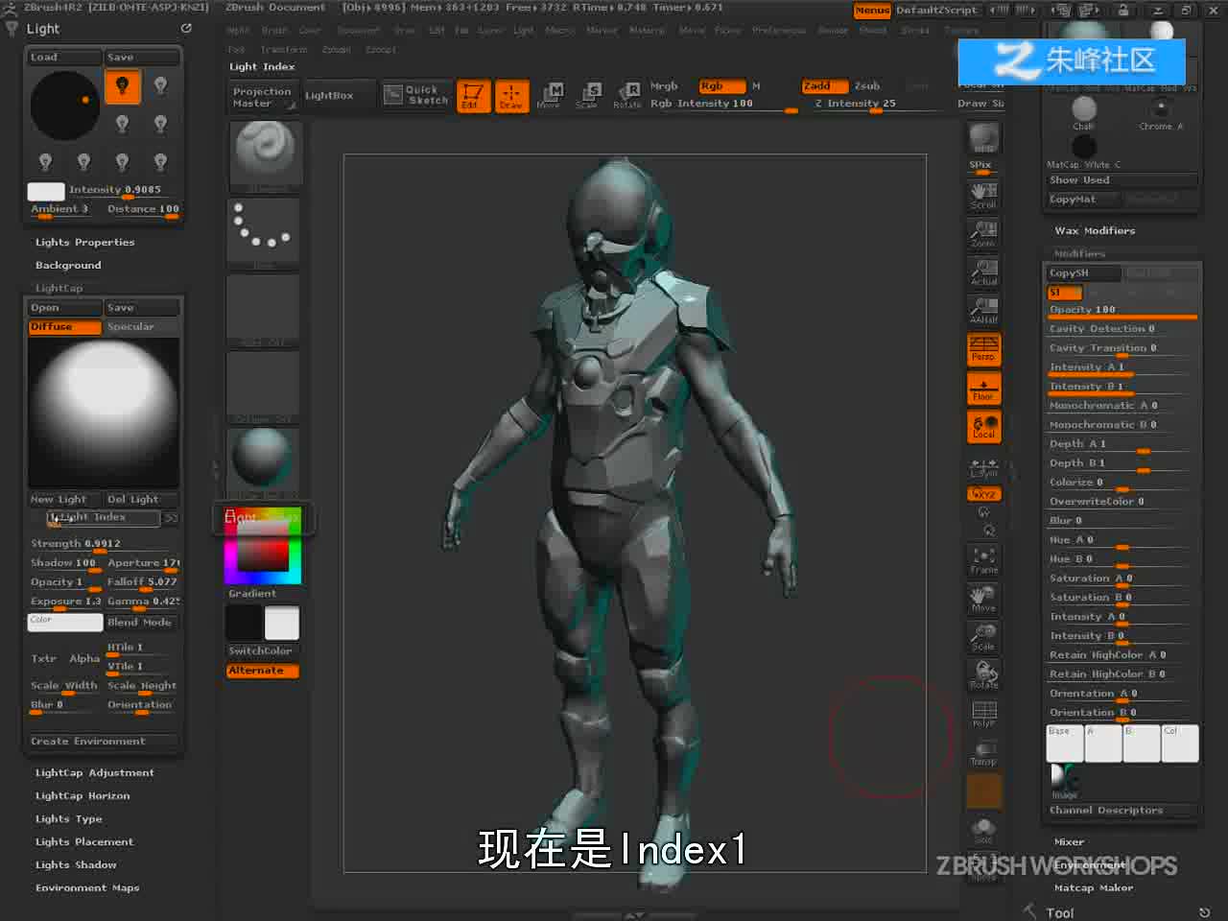Select the Draw mode icon

tap(511, 96)
